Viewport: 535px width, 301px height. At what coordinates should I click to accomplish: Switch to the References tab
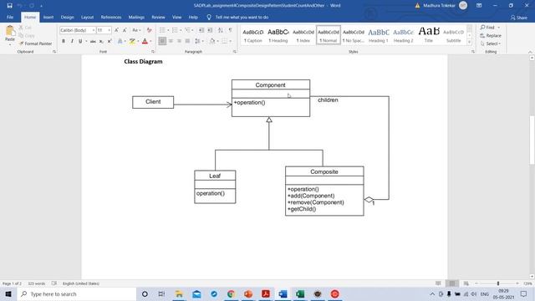111,17
